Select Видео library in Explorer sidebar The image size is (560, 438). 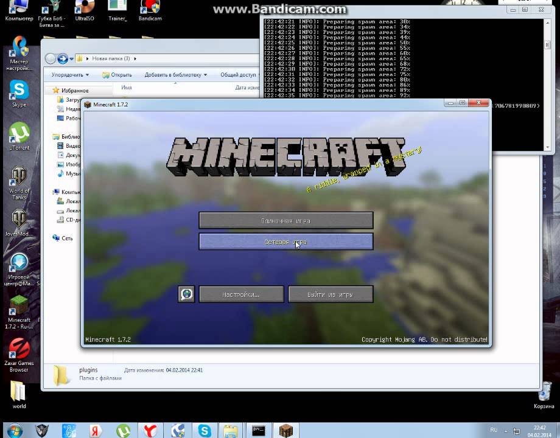point(69,146)
